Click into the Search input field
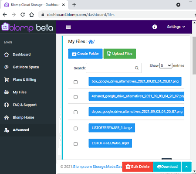This screenshot has width=196, height=174. tap(114, 68)
